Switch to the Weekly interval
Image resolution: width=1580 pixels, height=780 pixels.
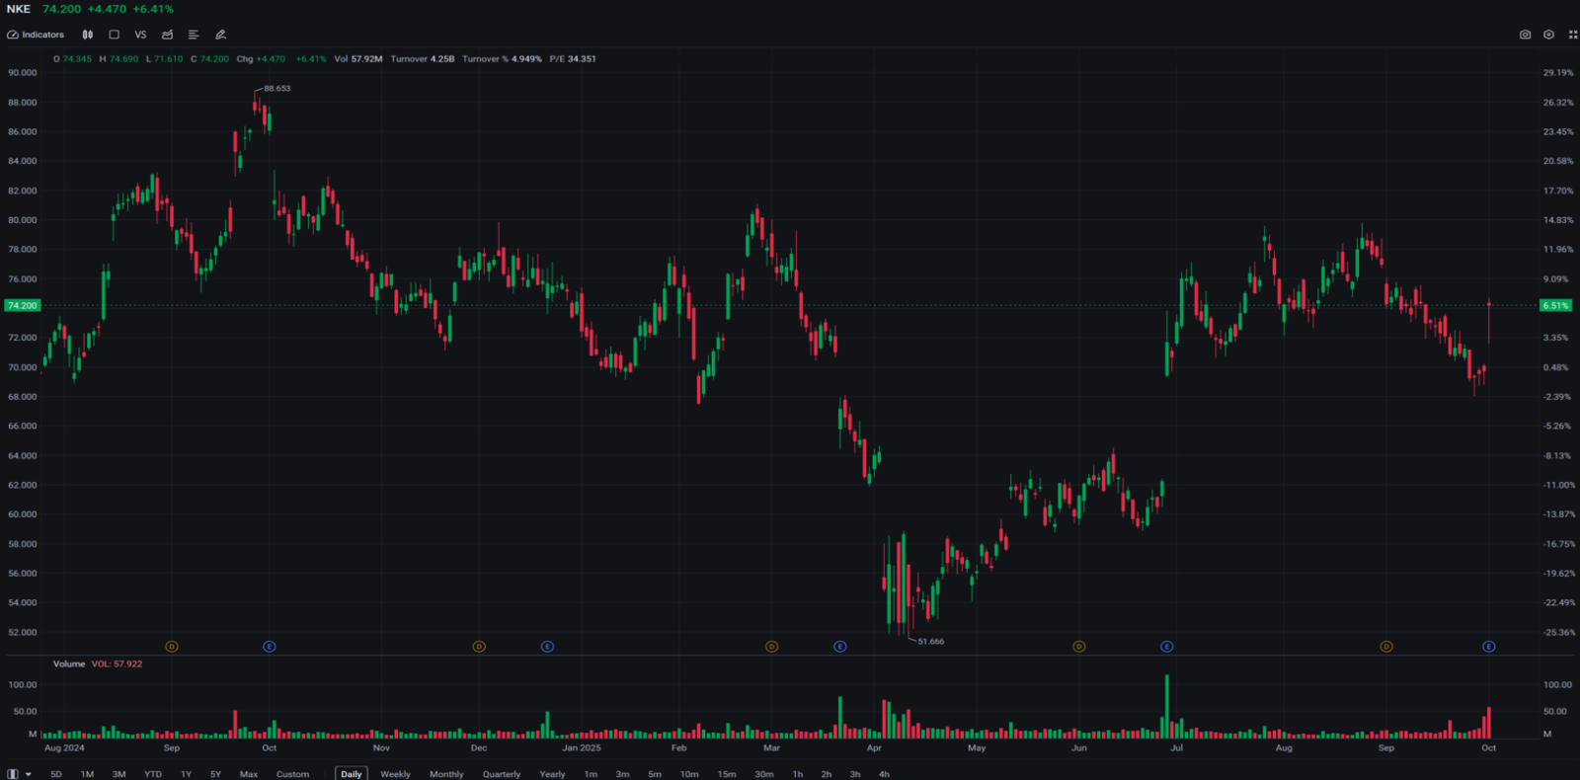[396, 774]
